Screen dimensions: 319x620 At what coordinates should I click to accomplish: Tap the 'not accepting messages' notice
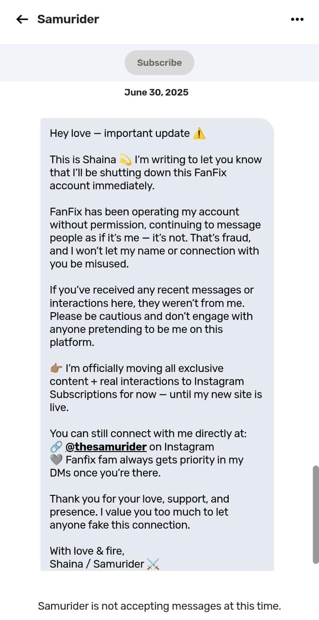[x=159, y=606]
